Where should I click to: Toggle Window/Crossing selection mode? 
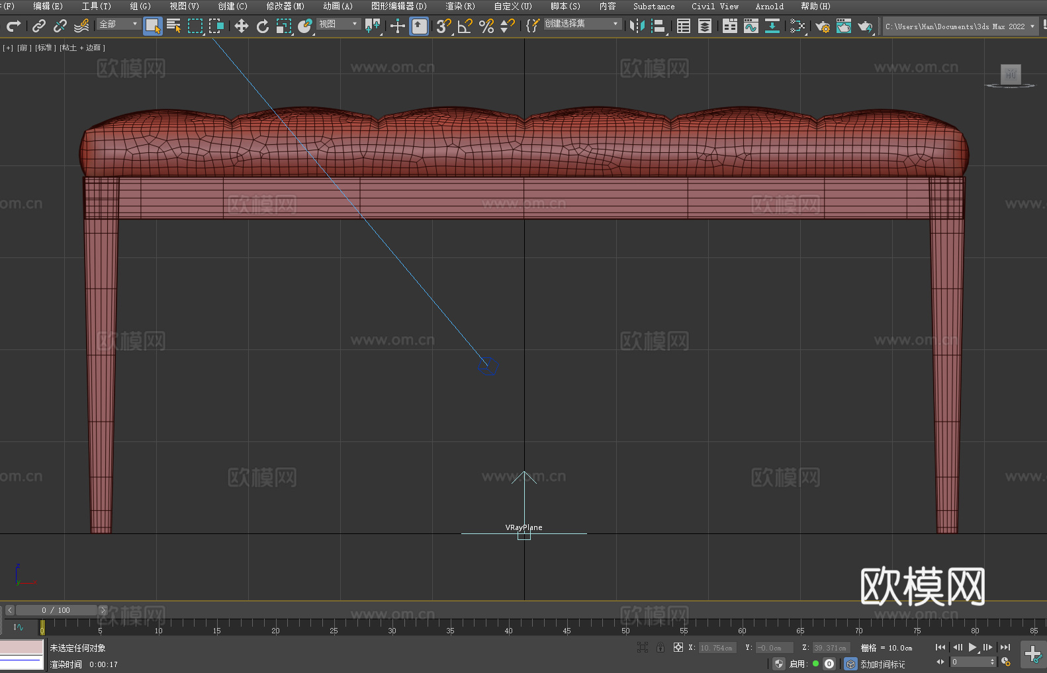click(x=216, y=26)
